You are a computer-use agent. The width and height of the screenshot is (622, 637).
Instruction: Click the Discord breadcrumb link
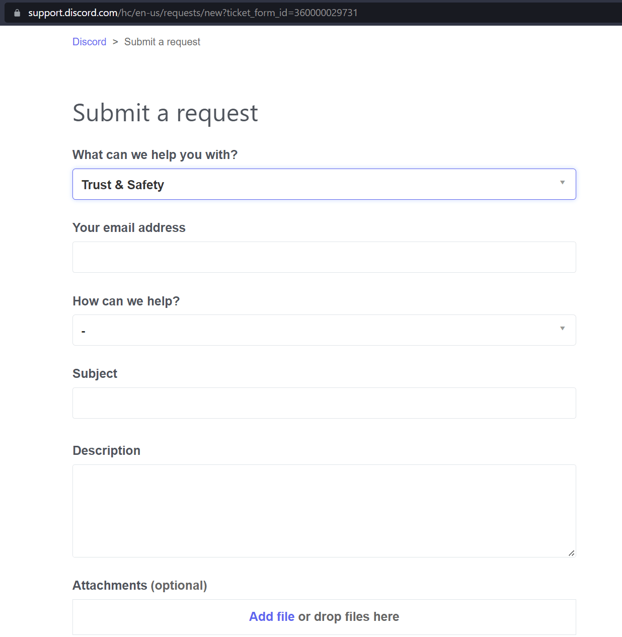[89, 42]
